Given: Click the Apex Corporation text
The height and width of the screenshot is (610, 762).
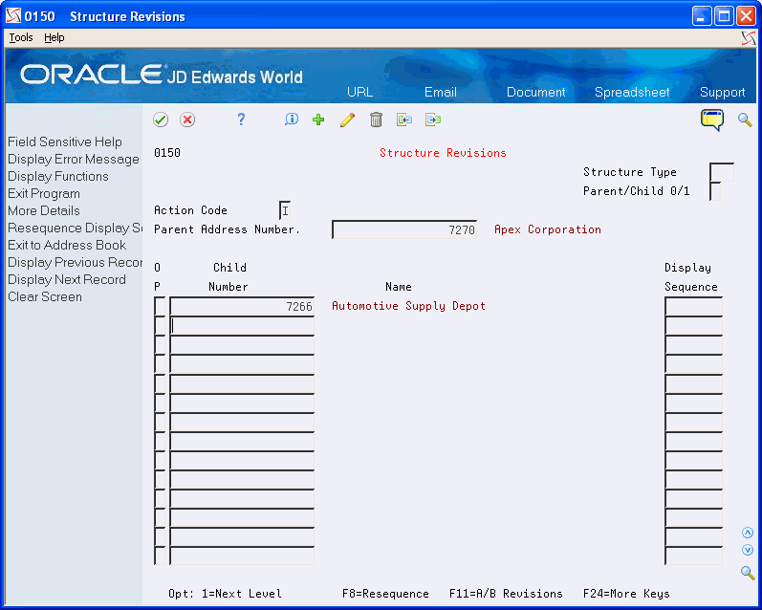Looking at the screenshot, I should tap(548, 229).
